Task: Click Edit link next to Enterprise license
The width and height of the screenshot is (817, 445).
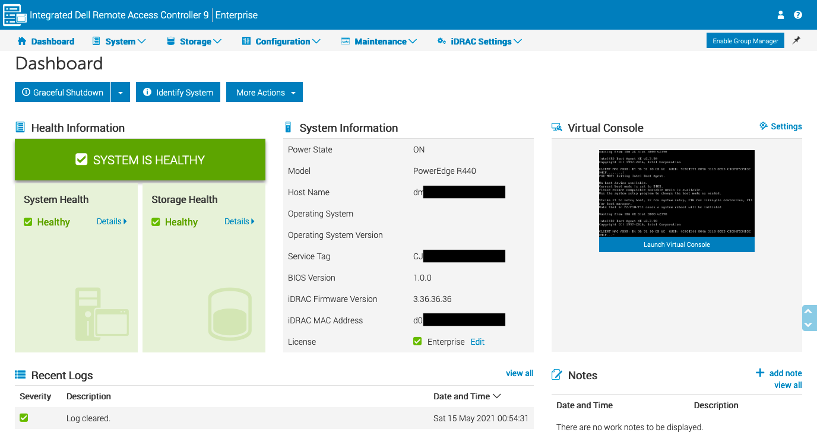Action: pyautogui.click(x=477, y=342)
